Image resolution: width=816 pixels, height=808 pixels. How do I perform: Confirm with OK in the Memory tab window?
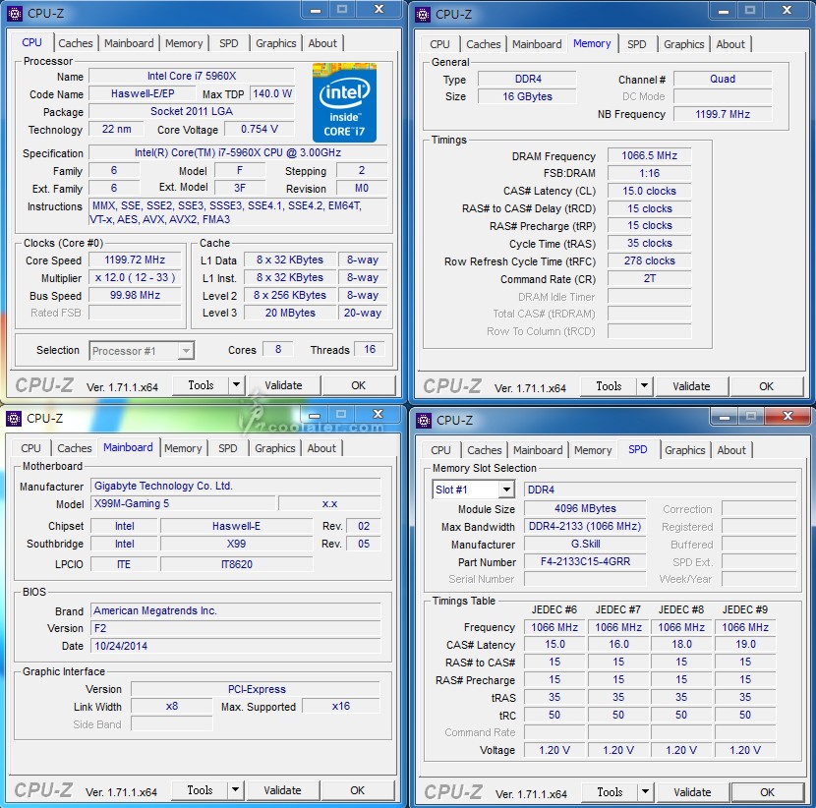(767, 386)
